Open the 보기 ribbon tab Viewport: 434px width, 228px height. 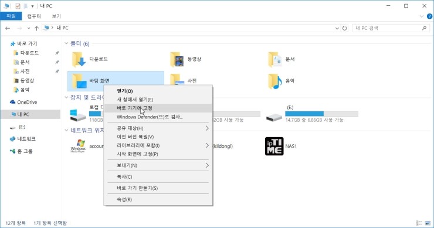pos(56,16)
